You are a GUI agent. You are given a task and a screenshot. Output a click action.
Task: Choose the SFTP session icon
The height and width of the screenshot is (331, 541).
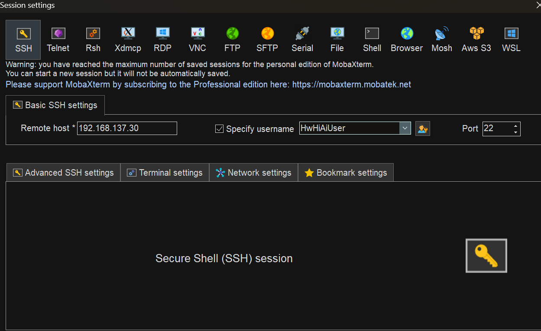coord(267,39)
